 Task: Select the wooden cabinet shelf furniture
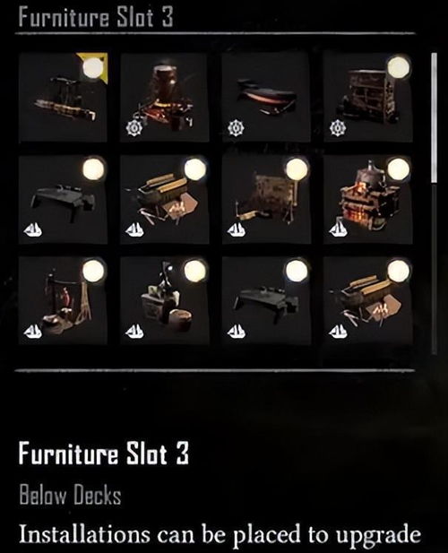[x=368, y=98]
